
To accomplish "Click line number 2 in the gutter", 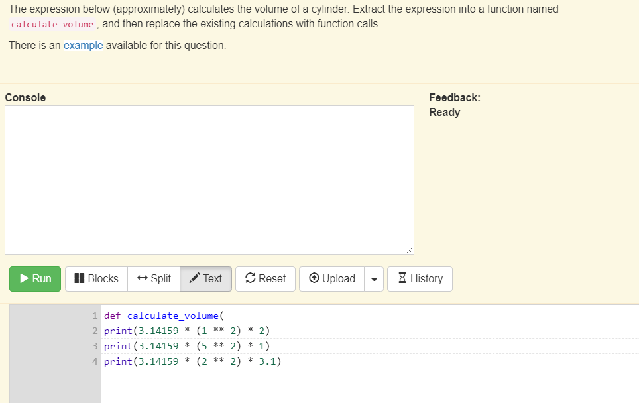I will tap(95, 331).
